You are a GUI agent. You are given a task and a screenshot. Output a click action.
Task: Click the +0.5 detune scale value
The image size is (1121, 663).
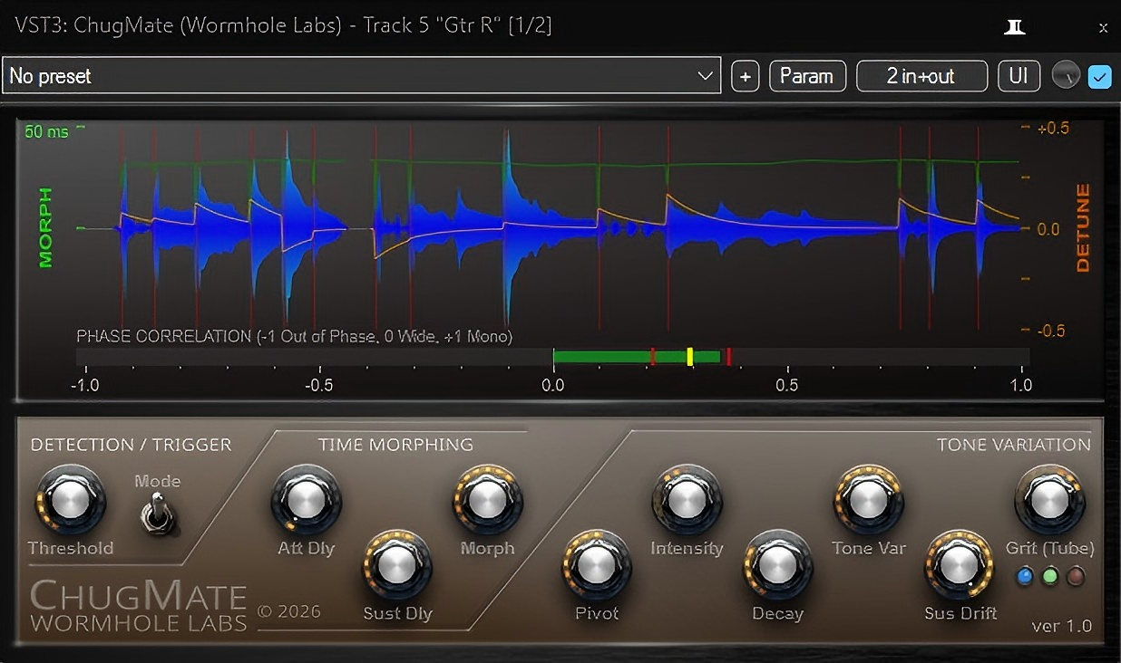click(1052, 128)
